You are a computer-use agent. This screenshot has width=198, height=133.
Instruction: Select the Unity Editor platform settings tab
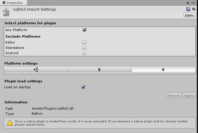(x=36, y=70)
